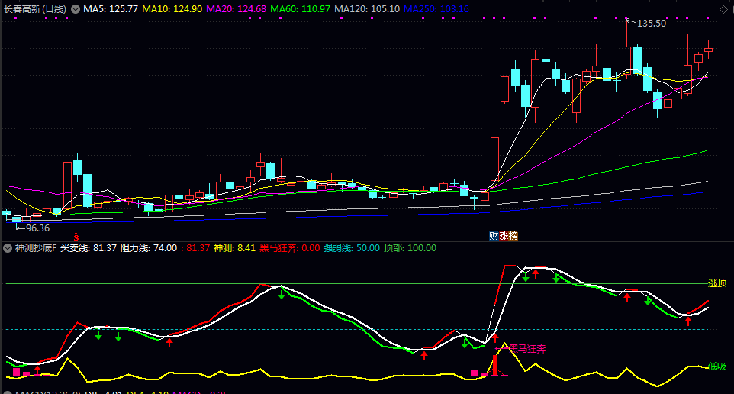The width and height of the screenshot is (734, 394).
Task: Click the 低吸 line label
Action: coord(717,367)
